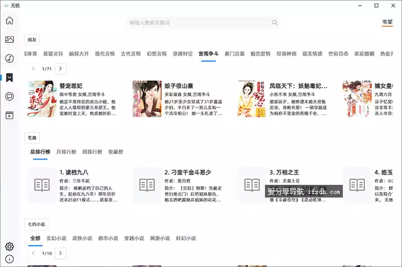Screen dimensions: 402x267
Task: Open the 凤临天下：妖魅毒妃 title
Action: pyautogui.click(x=298, y=86)
